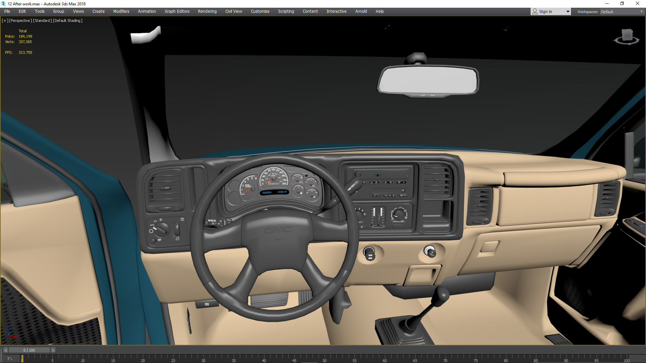Image resolution: width=646 pixels, height=363 pixels.
Task: Click the 0 / 100 time slider
Action: tap(29, 350)
